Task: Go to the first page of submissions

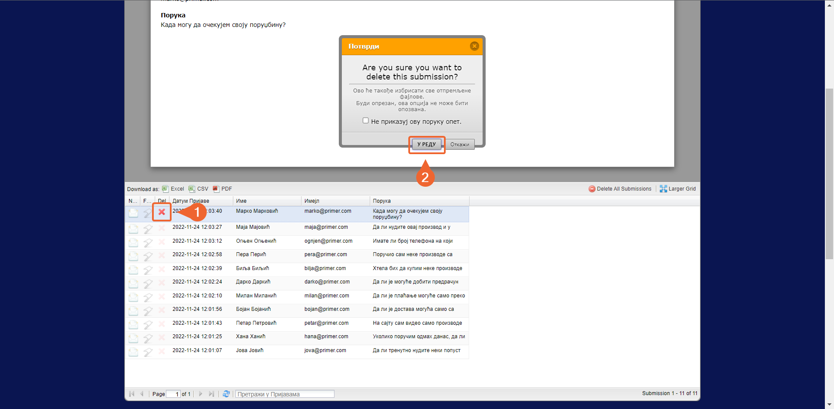Action: pyautogui.click(x=132, y=394)
